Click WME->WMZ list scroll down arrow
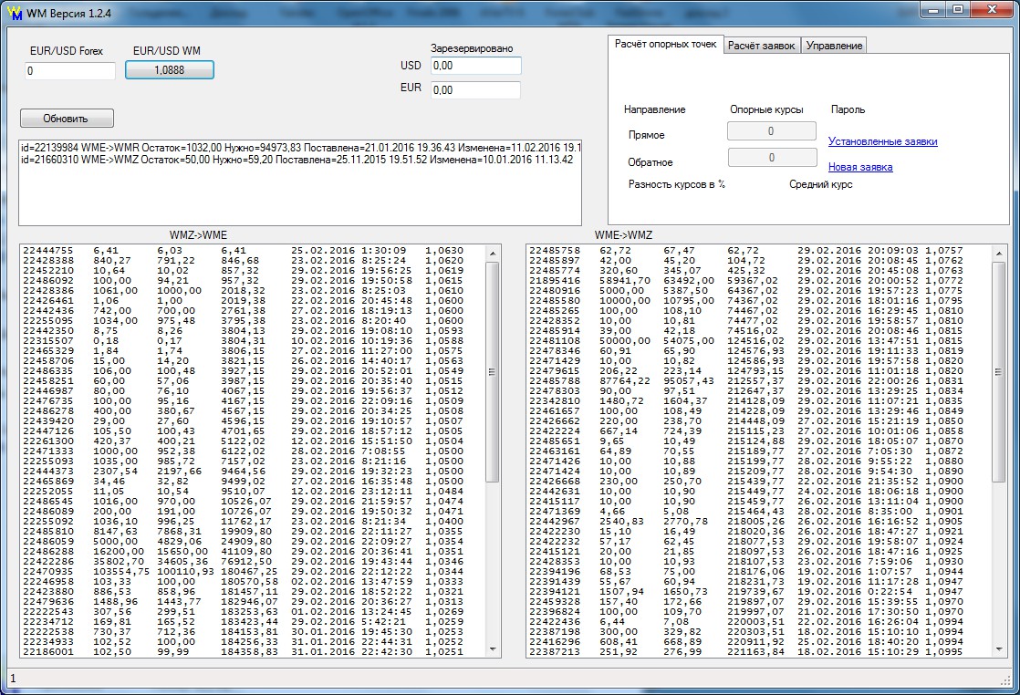 pyautogui.click(x=998, y=649)
